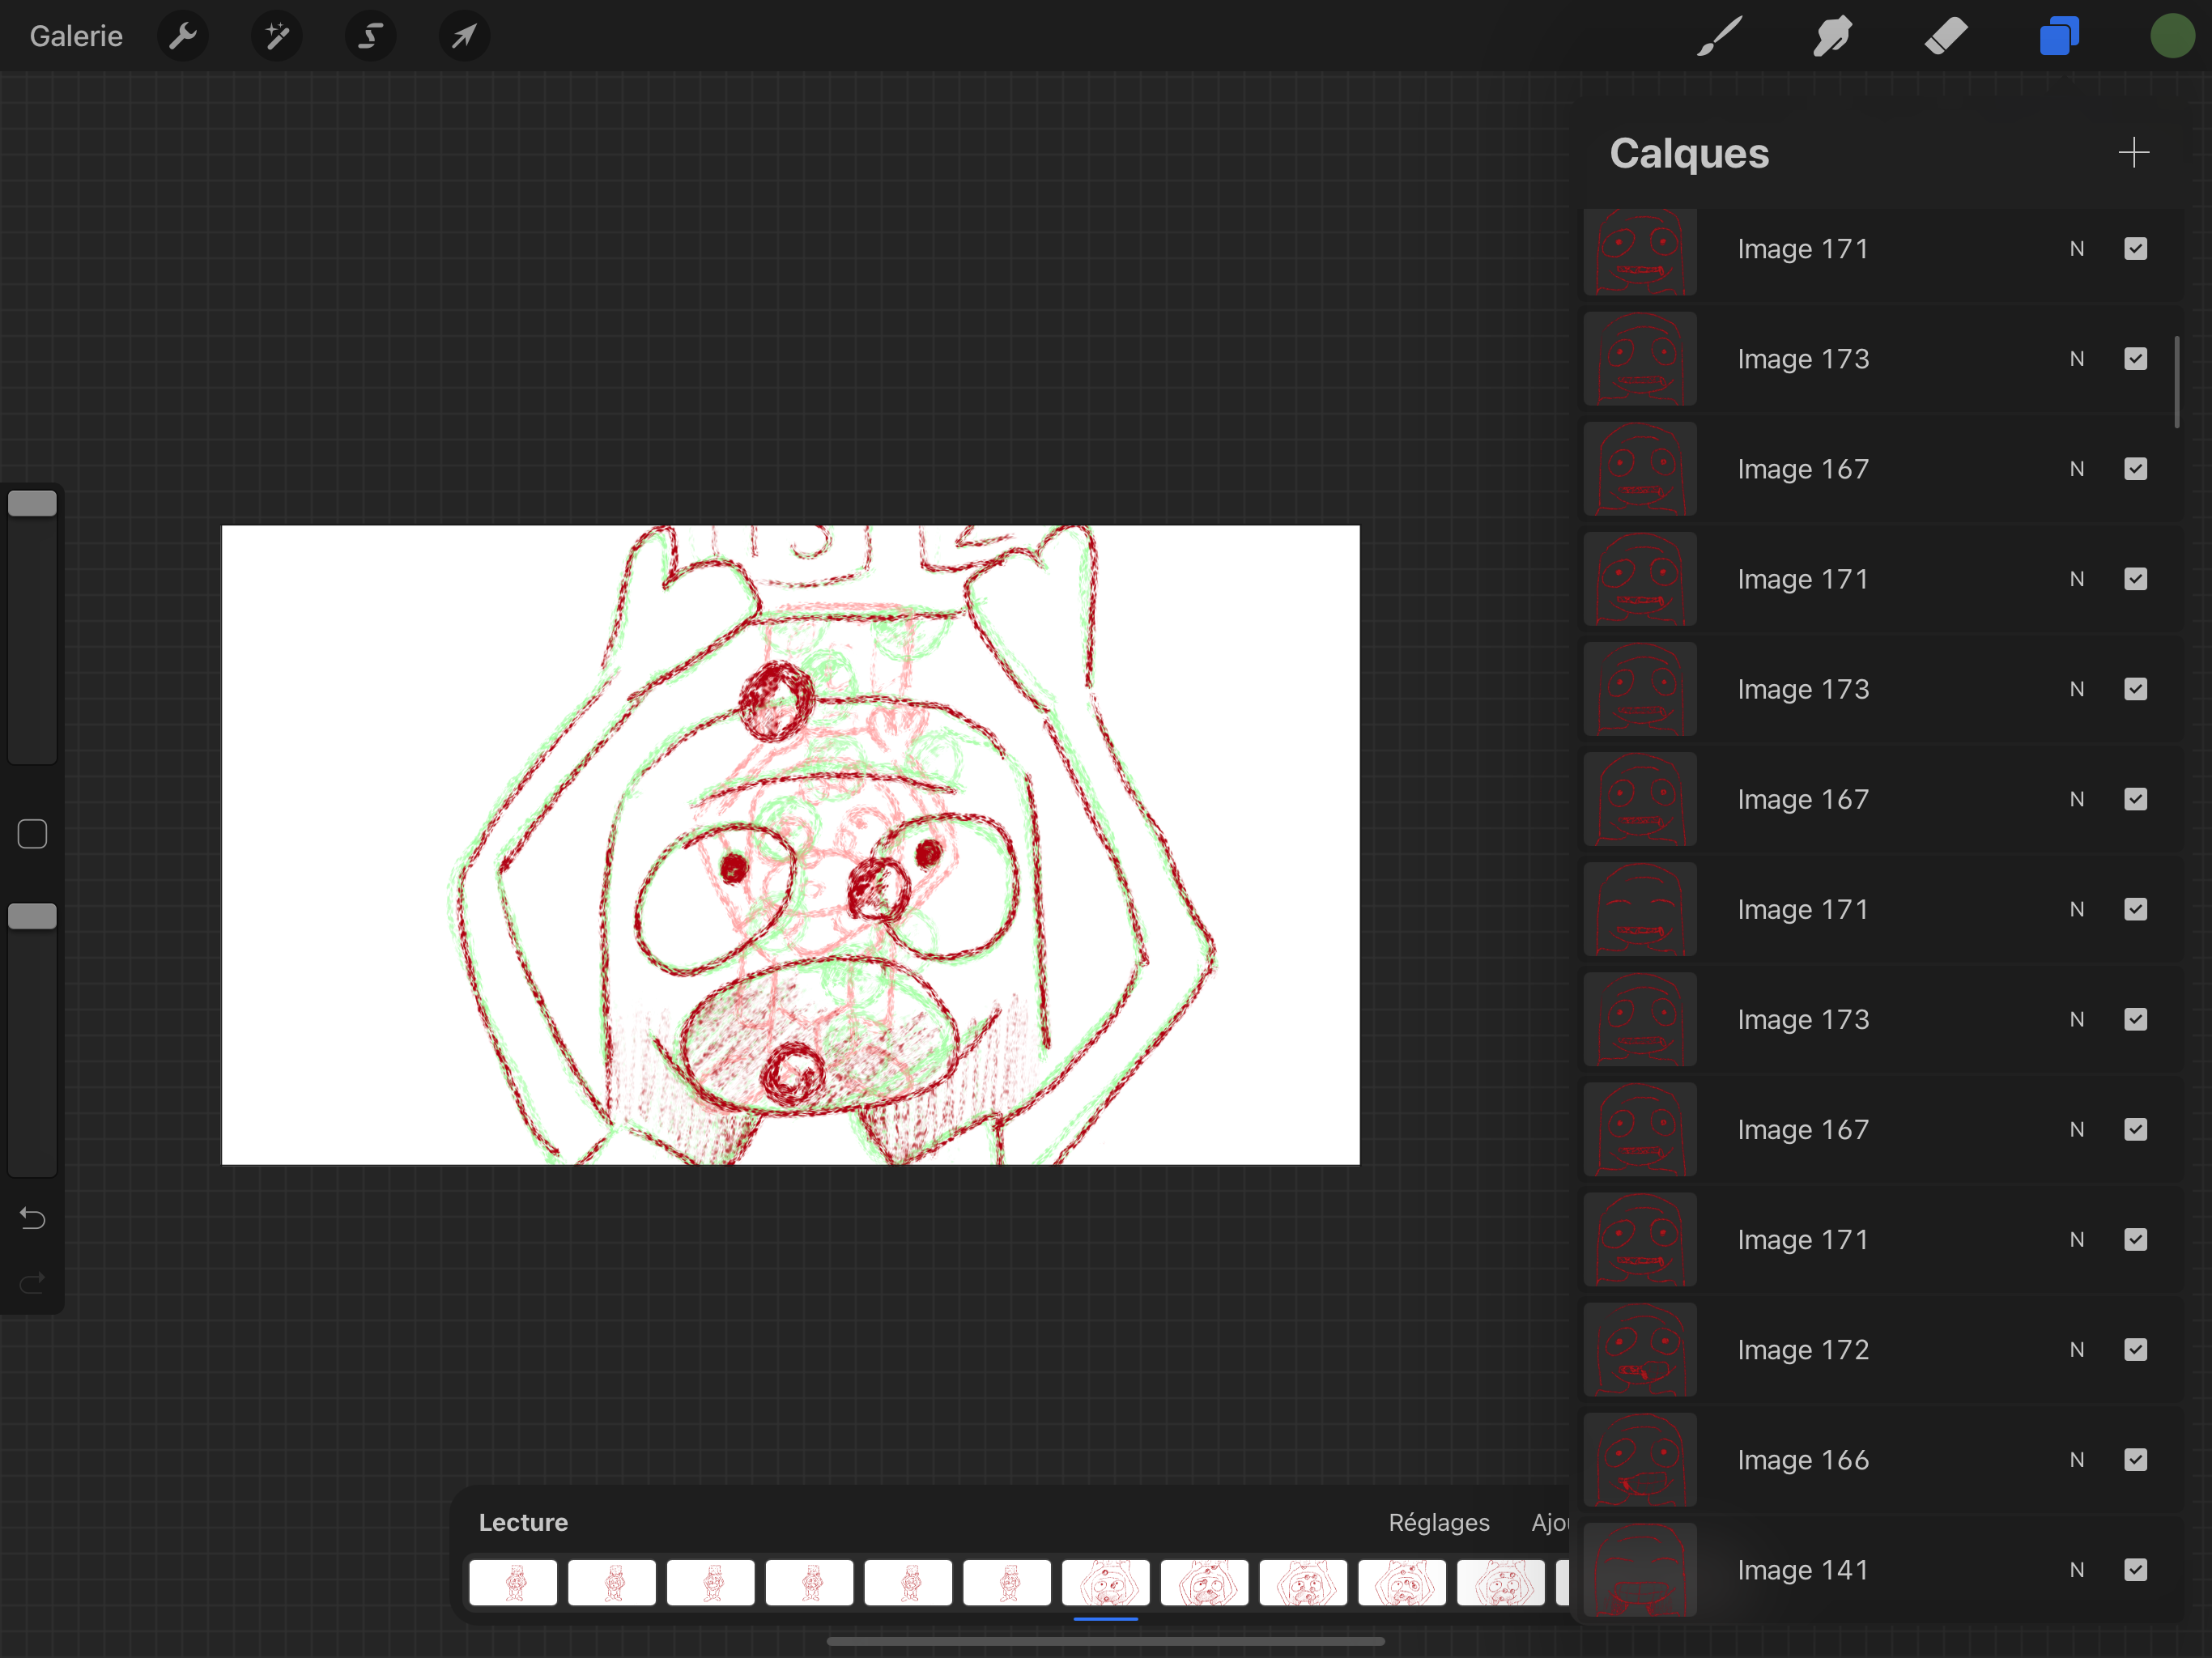2212x1658 pixels.
Task: Expand blend mode N for Image 166
Action: (x=2077, y=1460)
